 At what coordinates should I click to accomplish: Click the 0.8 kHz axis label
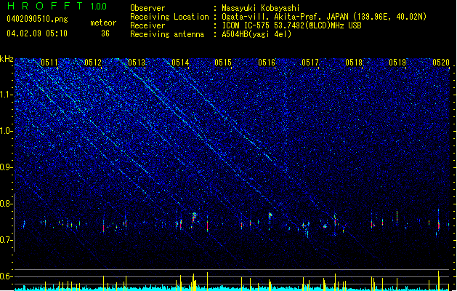pyautogui.click(x=7, y=204)
